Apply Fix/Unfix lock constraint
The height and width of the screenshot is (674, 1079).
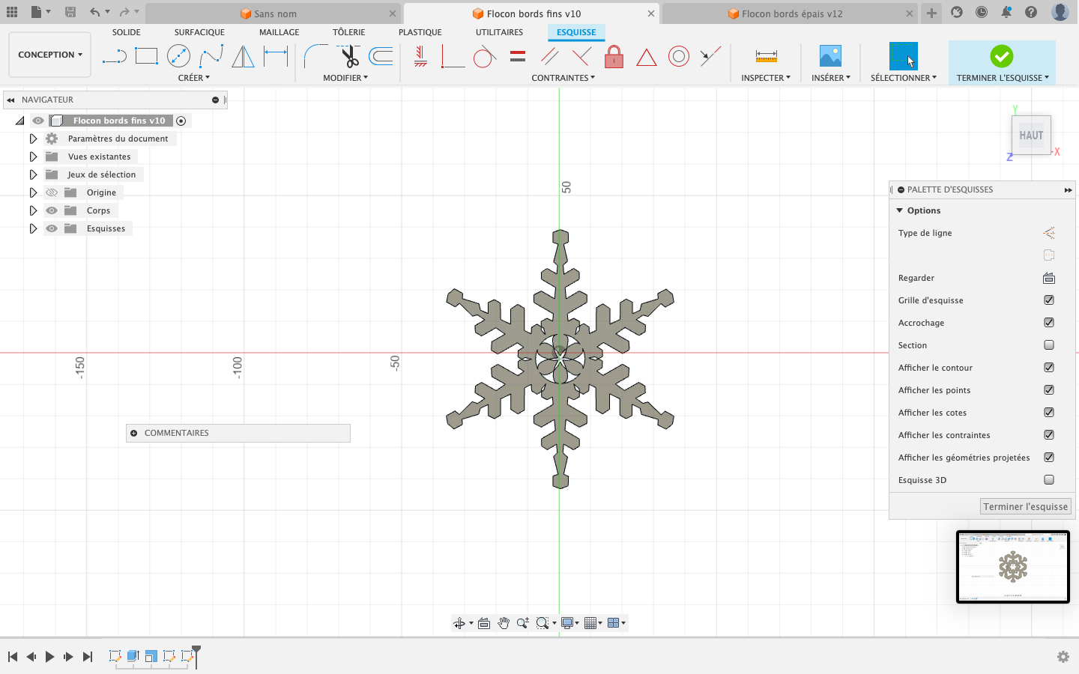pos(614,56)
